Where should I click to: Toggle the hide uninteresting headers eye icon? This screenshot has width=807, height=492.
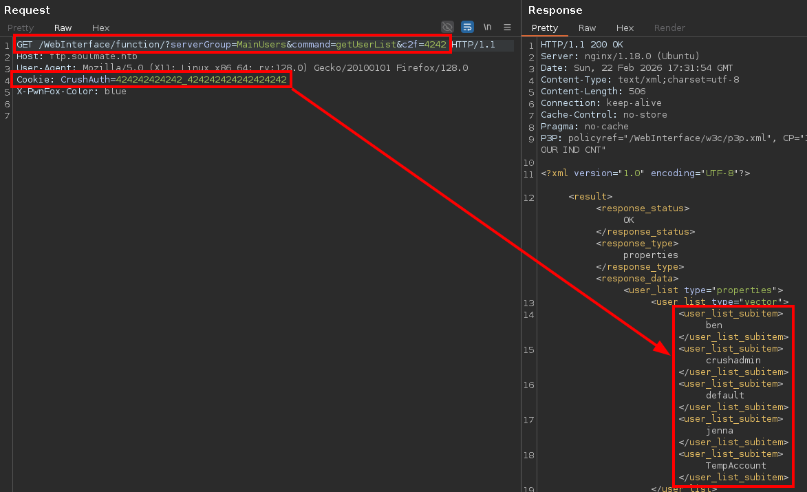click(x=447, y=27)
